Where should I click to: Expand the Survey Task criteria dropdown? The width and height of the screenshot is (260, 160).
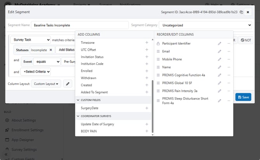click(31, 40)
